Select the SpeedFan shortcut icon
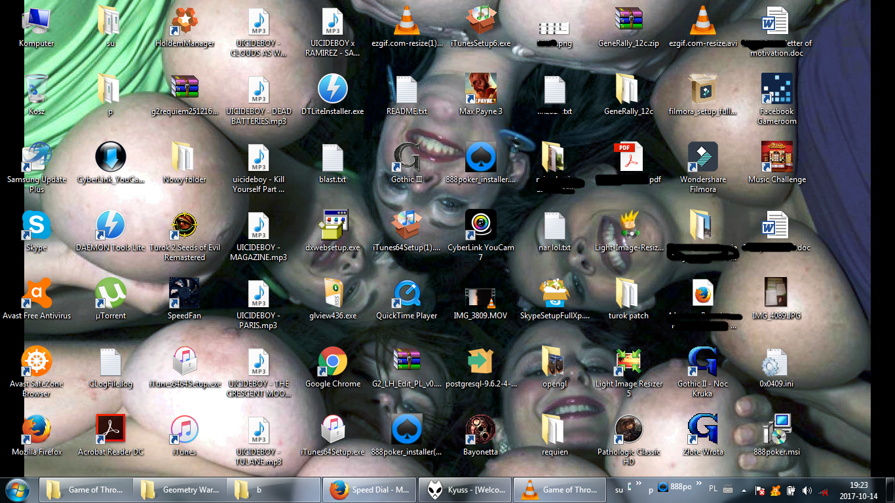This screenshot has height=503, width=895. [185, 299]
